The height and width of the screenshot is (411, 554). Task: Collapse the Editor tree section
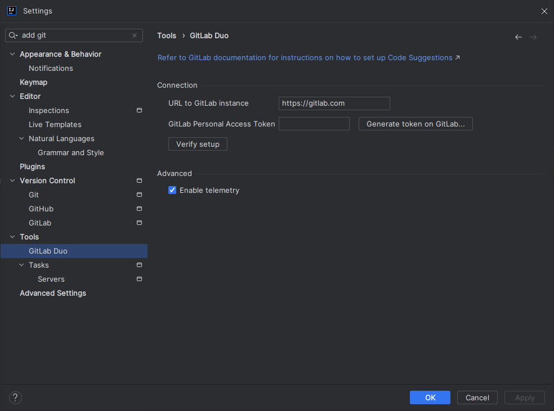point(13,97)
